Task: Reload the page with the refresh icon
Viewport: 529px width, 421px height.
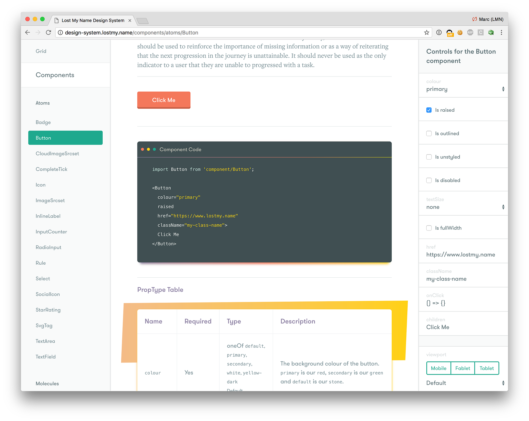Action: (48, 32)
